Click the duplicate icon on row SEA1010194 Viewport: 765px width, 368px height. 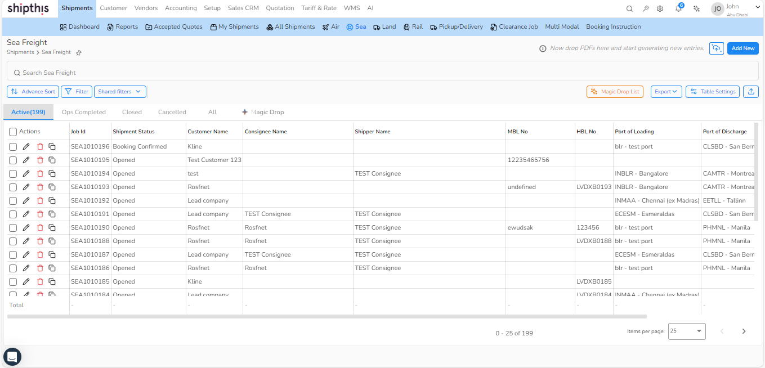52,173
